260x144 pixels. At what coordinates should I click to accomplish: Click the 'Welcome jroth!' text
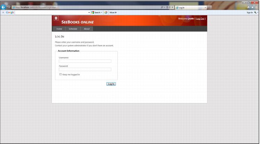pos(186,19)
